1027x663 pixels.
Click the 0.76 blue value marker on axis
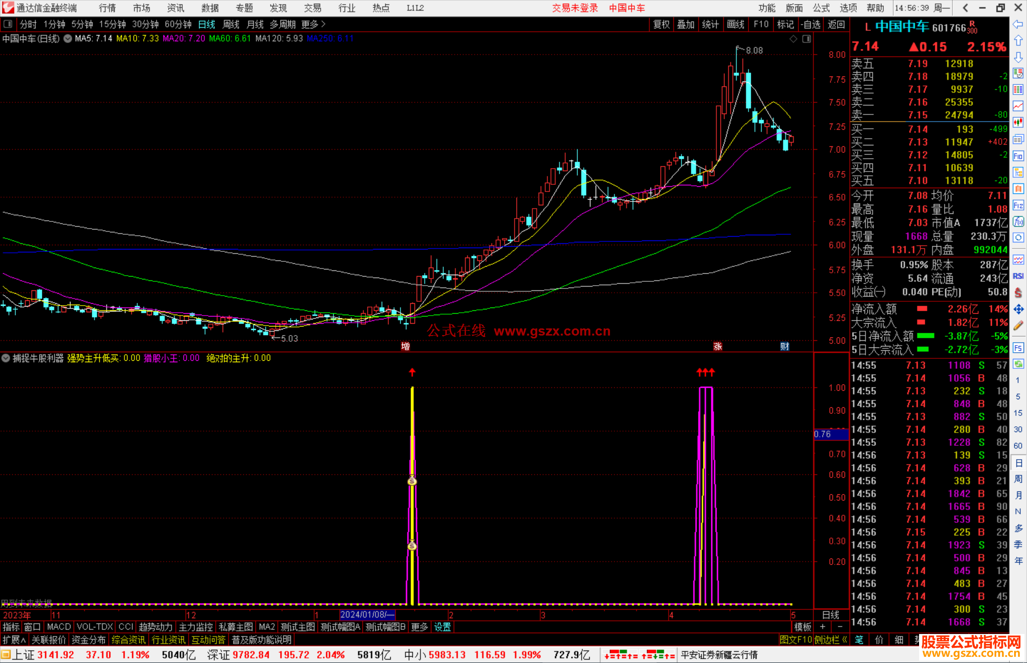831,434
